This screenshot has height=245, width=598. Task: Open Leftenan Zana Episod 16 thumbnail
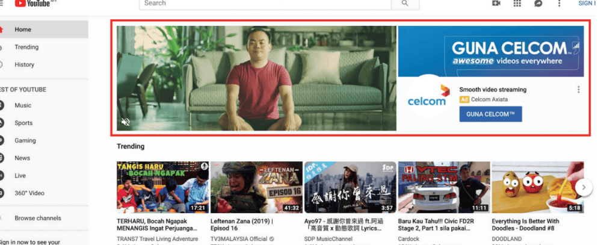tap(257, 187)
